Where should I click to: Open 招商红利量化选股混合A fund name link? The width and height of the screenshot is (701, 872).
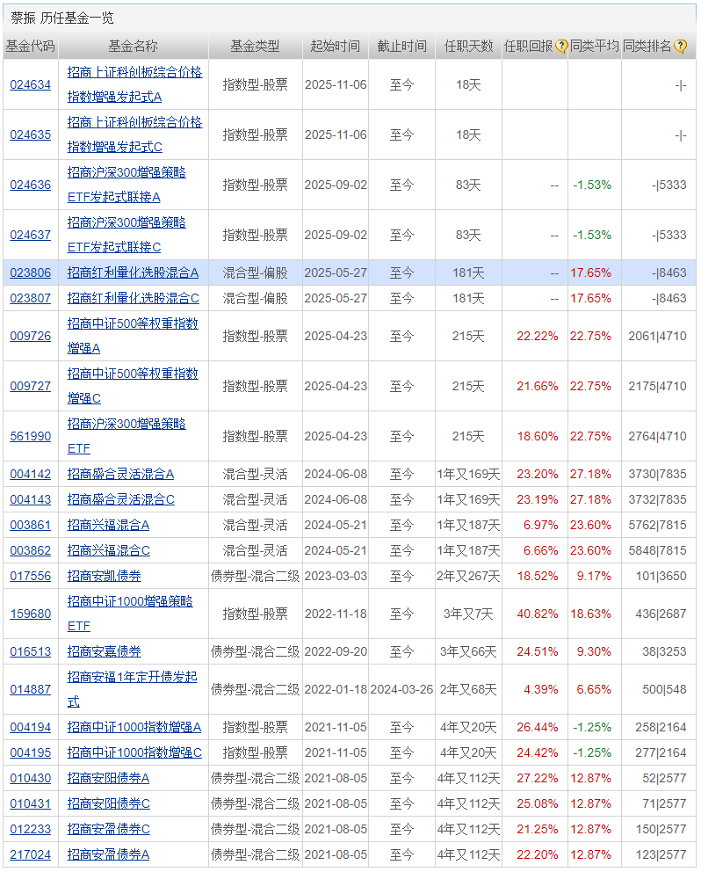click(133, 272)
